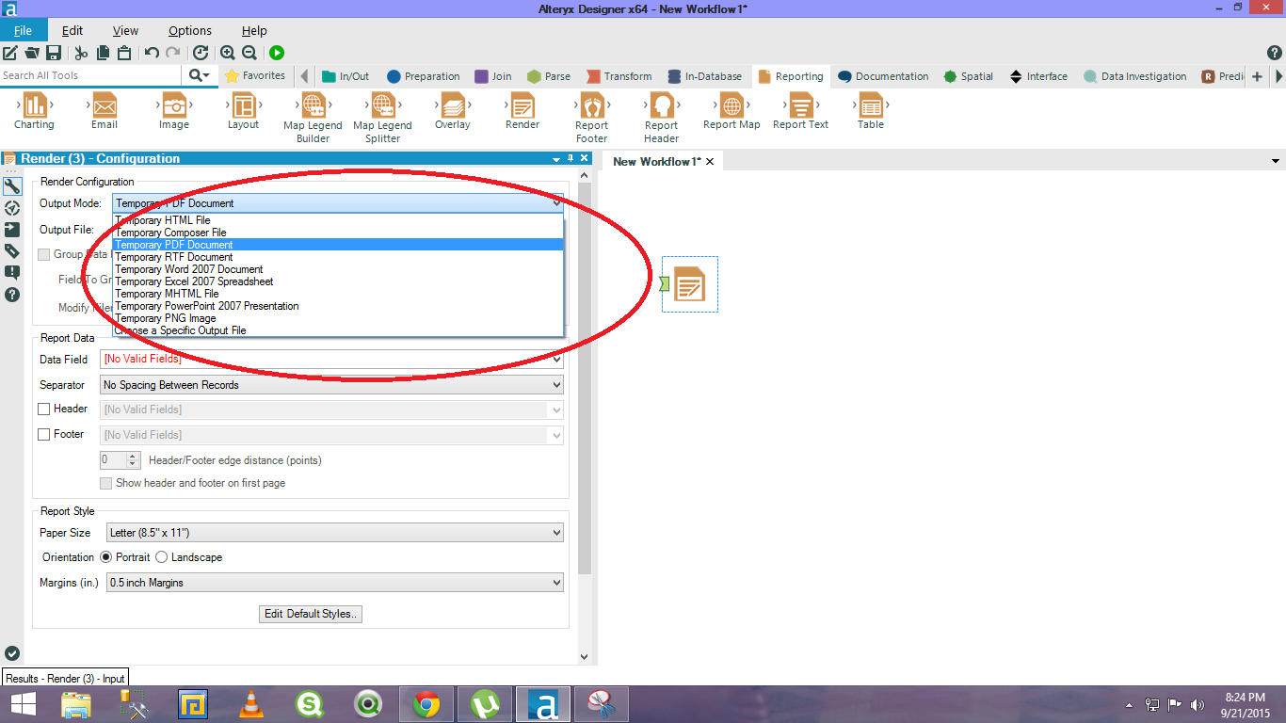Click the Results - Render (3) - Input tab
The width and height of the screenshot is (1286, 723).
65,678
